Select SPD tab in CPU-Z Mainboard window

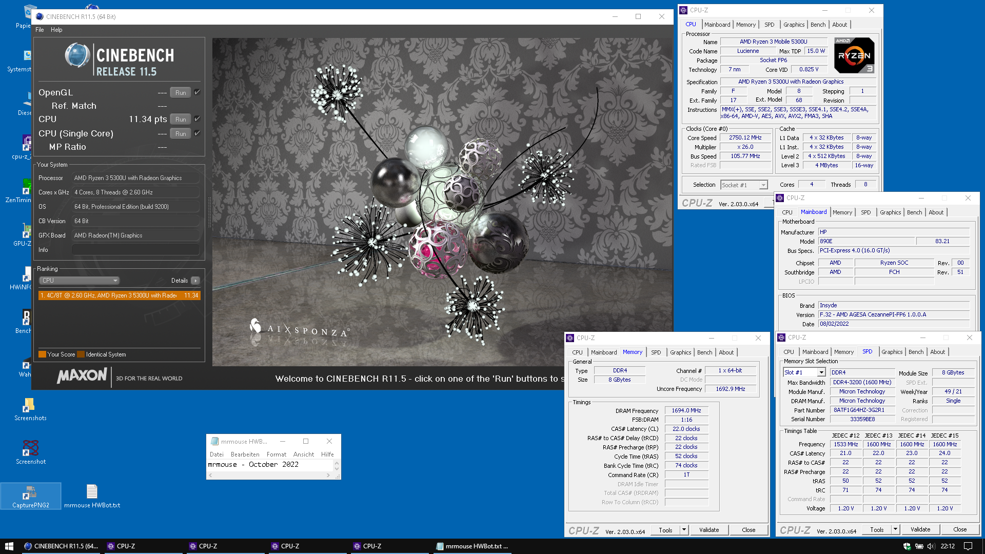pos(865,212)
